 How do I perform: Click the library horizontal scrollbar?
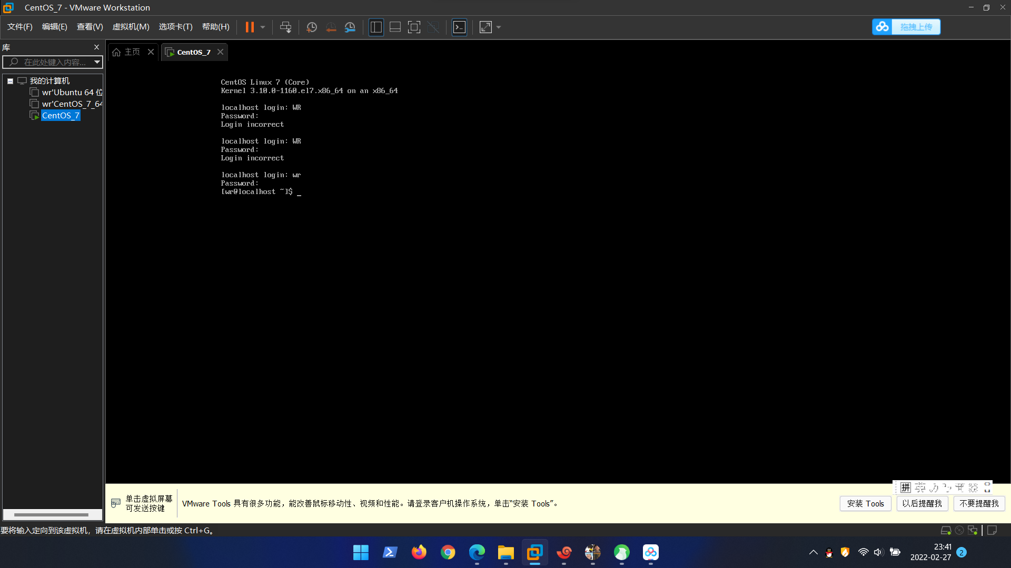51,514
